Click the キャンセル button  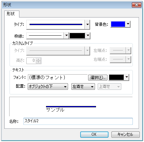pos(126,134)
